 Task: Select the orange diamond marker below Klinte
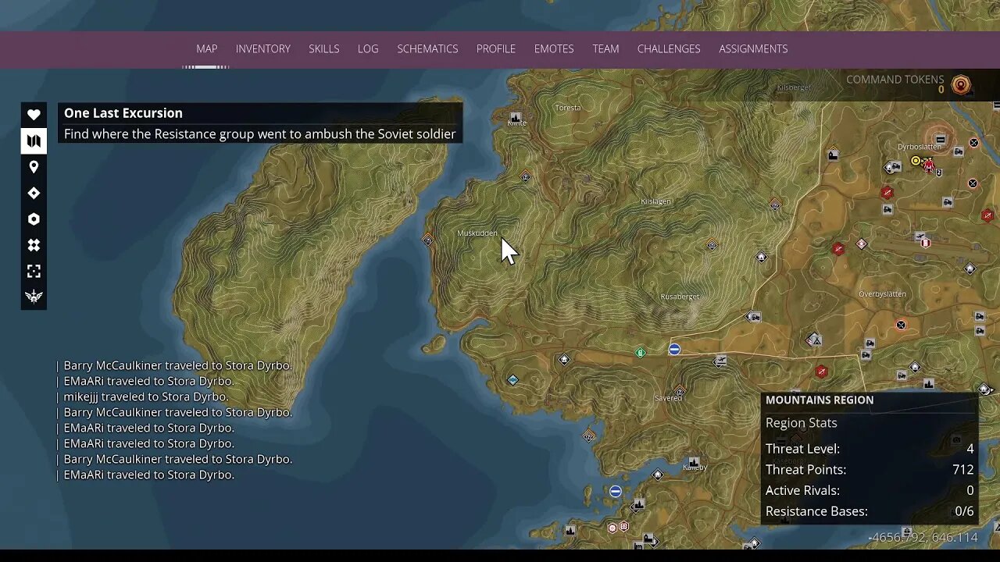[x=526, y=177]
